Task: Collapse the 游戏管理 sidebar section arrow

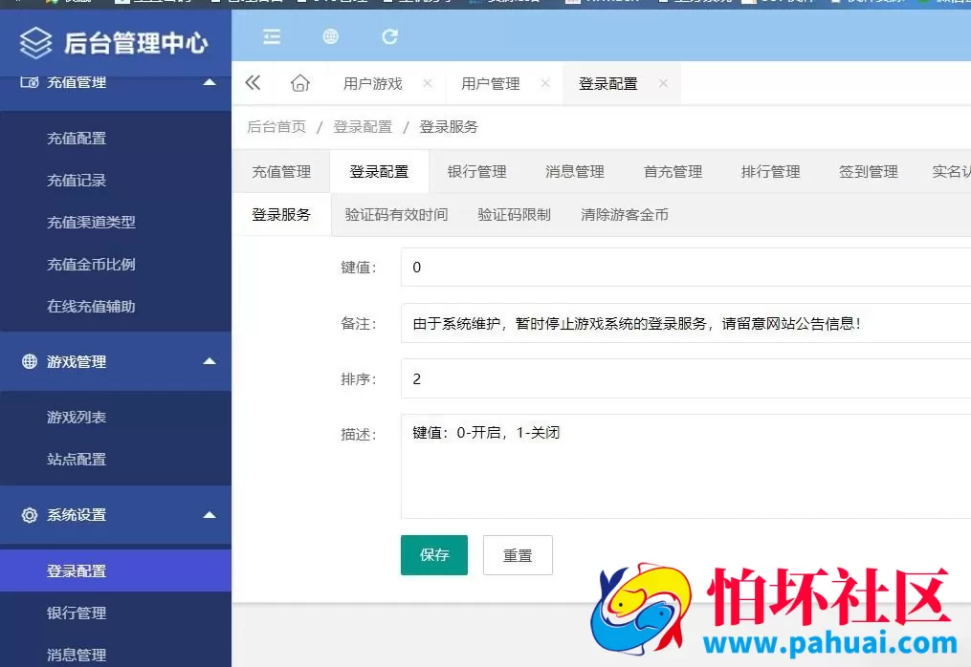Action: 210,361
